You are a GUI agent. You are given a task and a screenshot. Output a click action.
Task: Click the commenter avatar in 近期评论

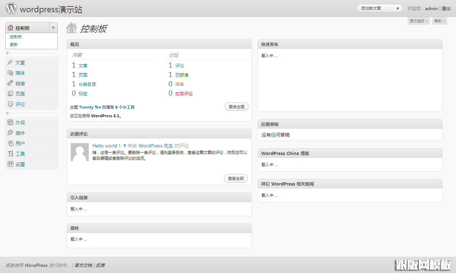point(80,152)
